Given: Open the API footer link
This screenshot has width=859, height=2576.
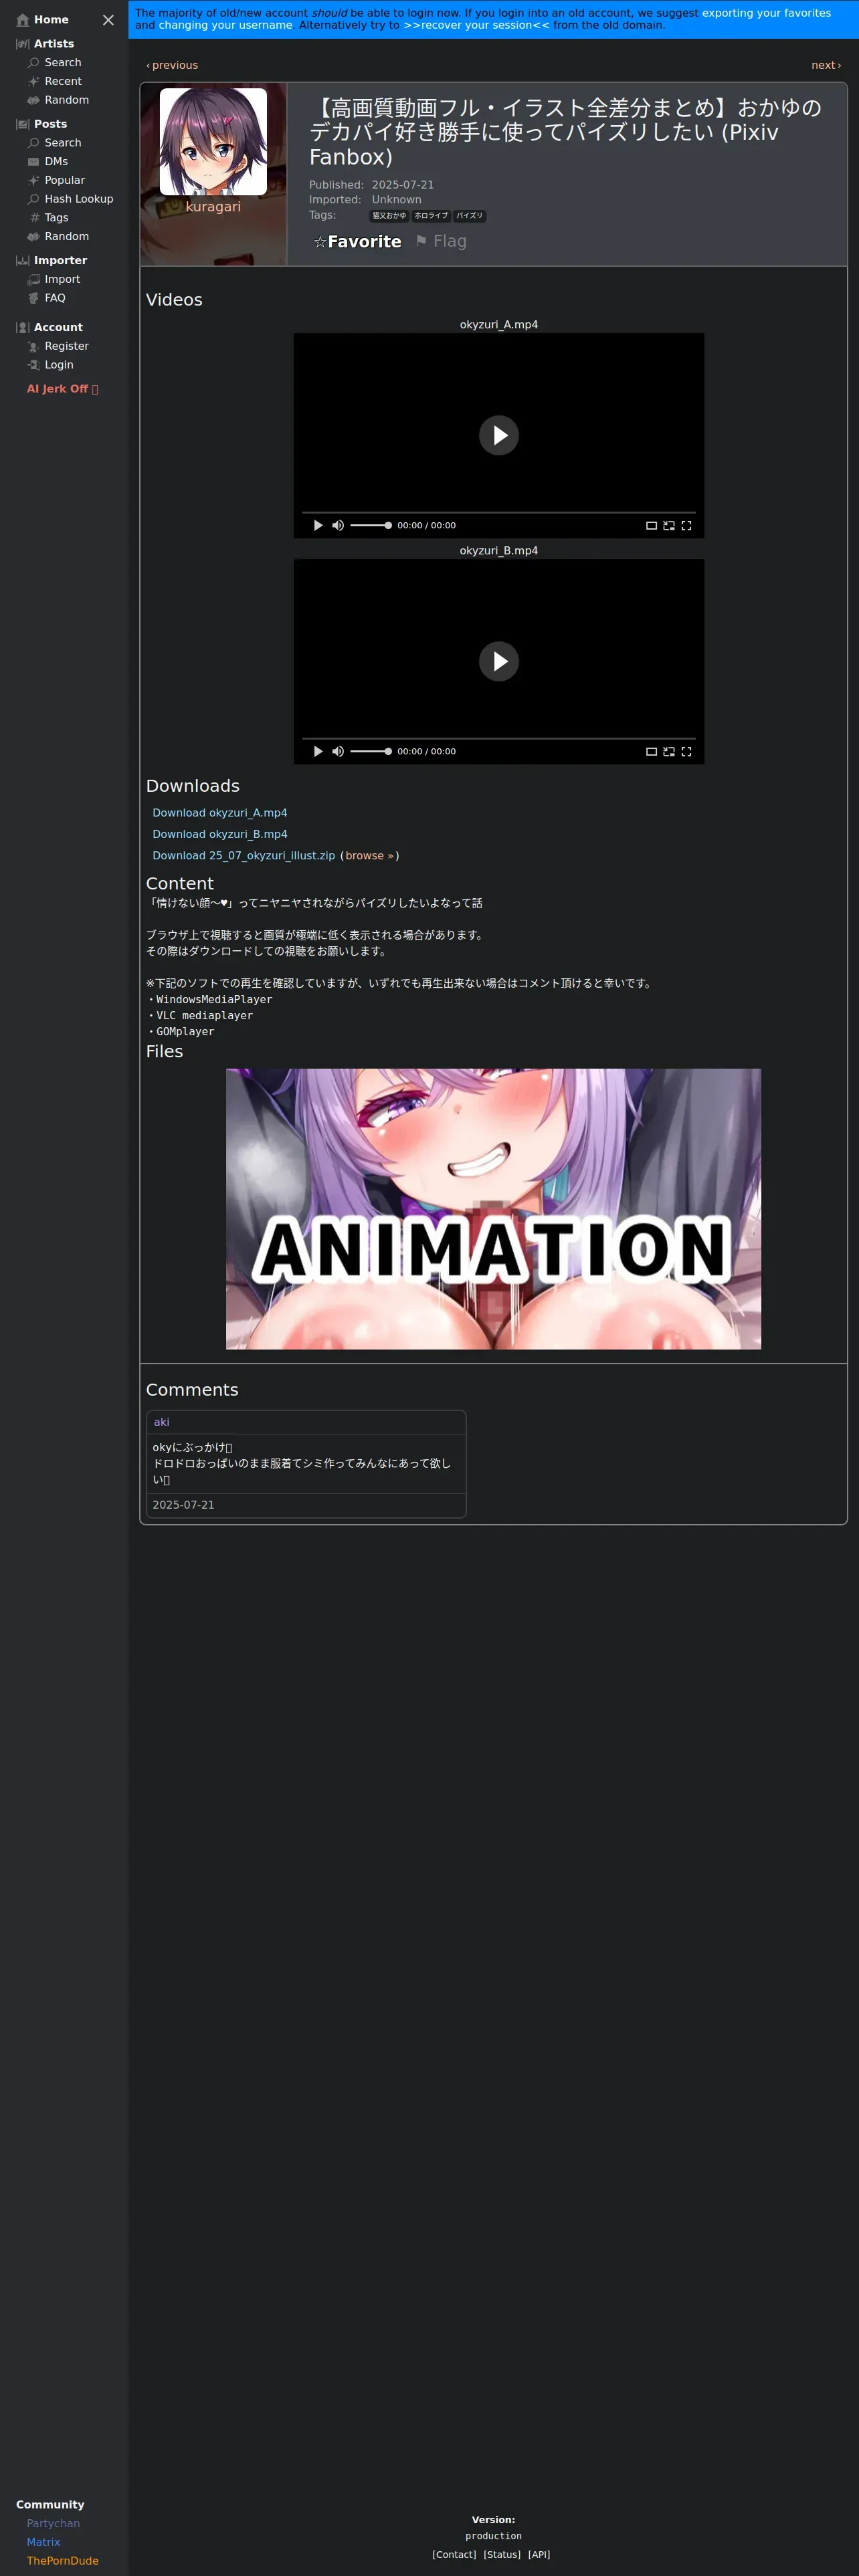Looking at the screenshot, I should (539, 2555).
